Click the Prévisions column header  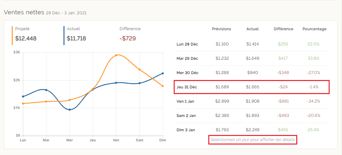point(221,29)
